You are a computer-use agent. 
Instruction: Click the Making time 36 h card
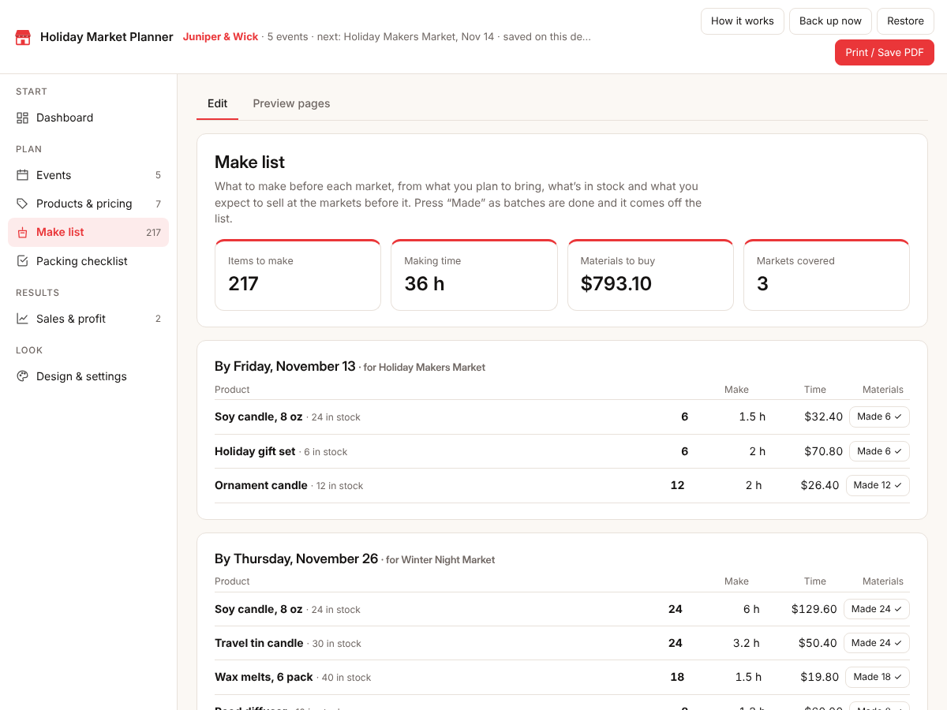[474, 275]
